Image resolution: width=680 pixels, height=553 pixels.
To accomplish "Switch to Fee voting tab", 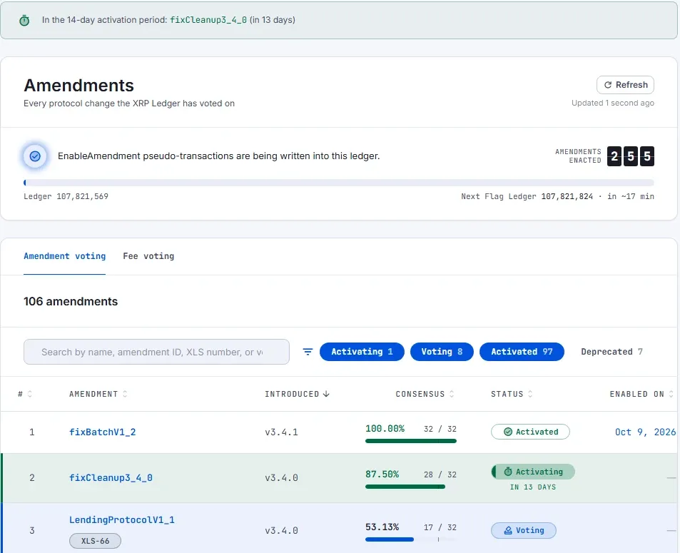I will (x=148, y=256).
